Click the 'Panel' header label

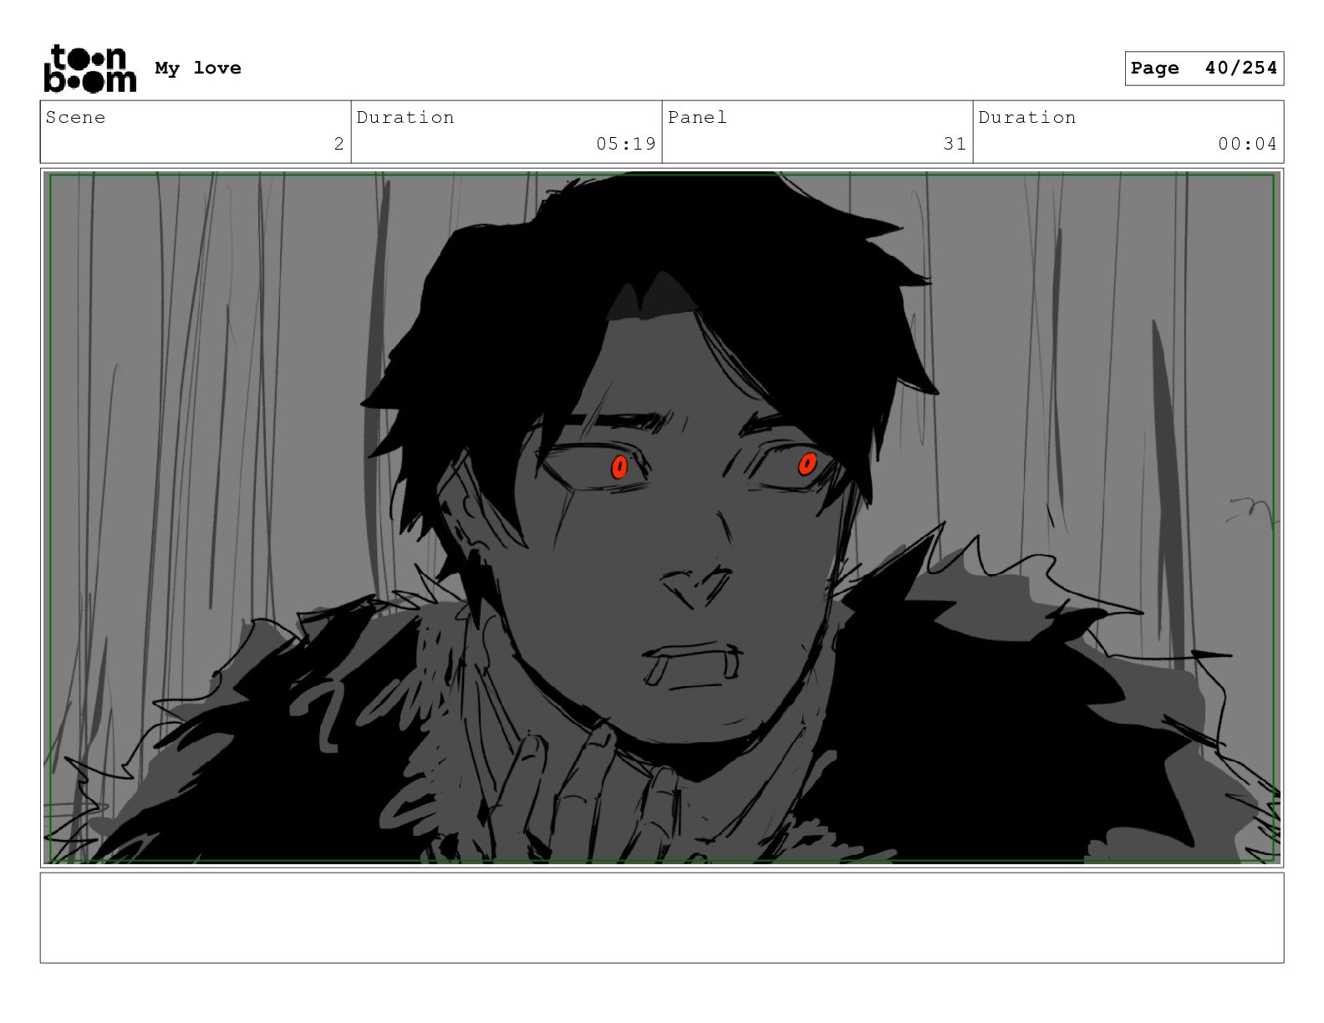click(x=697, y=117)
